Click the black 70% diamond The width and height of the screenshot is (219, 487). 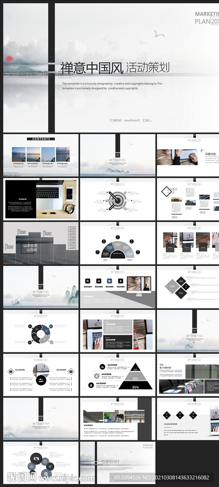click(x=192, y=415)
